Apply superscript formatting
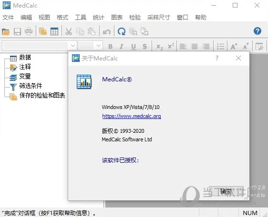This screenshot has height=217, width=268. pyautogui.click(x=171, y=46)
